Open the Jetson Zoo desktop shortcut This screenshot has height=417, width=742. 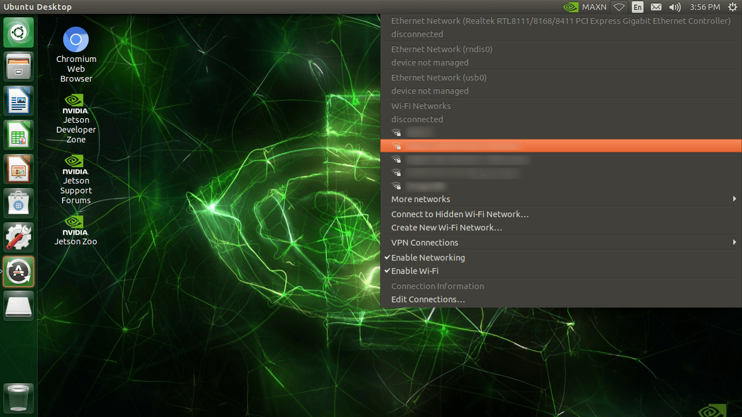(x=76, y=230)
